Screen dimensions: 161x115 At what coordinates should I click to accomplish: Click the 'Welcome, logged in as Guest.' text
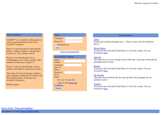(x=146, y=3)
